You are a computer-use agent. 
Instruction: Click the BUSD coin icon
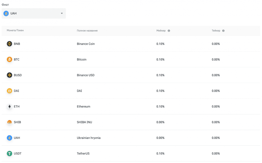[9, 75]
